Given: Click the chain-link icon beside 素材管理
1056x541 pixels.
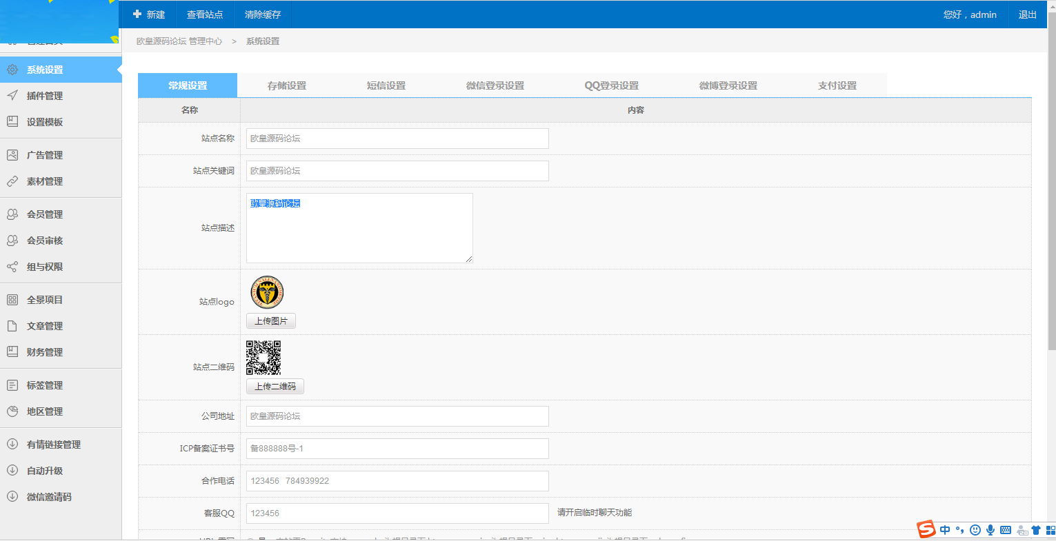Looking at the screenshot, I should (12, 181).
